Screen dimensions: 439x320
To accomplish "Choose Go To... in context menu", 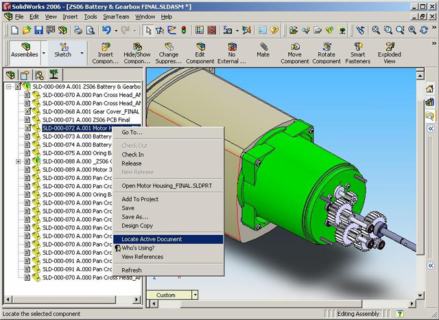I will pos(168,133).
